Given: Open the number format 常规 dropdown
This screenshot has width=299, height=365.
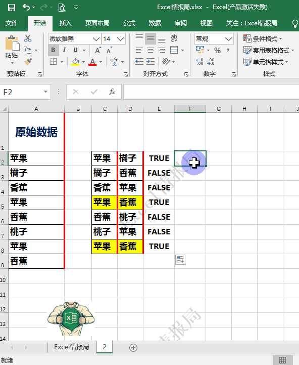Looking at the screenshot, I should pos(228,39).
